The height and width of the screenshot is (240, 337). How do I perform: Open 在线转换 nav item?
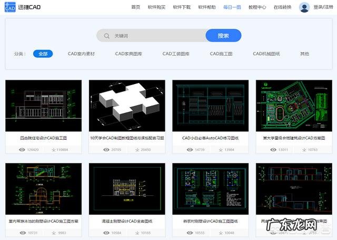tap(282, 7)
